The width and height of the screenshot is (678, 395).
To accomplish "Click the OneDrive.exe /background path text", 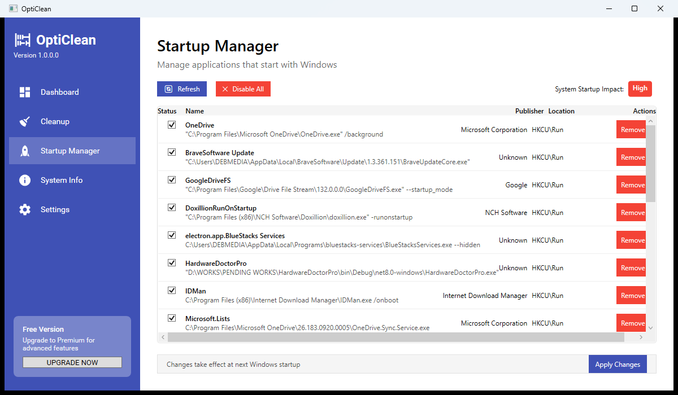I will click(x=284, y=134).
